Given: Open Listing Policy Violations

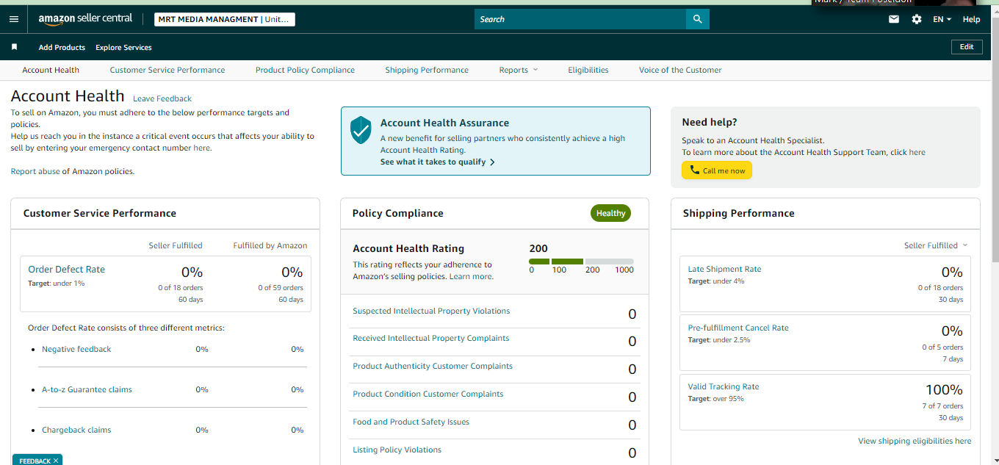Looking at the screenshot, I should [x=397, y=450].
